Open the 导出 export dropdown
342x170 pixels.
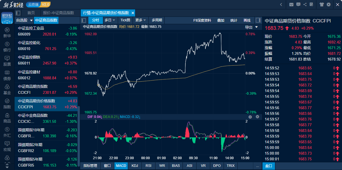[x=251, y=27]
